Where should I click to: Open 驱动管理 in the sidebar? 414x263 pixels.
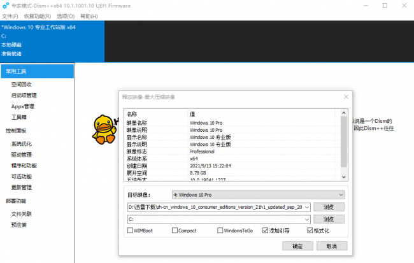pyautogui.click(x=22, y=155)
